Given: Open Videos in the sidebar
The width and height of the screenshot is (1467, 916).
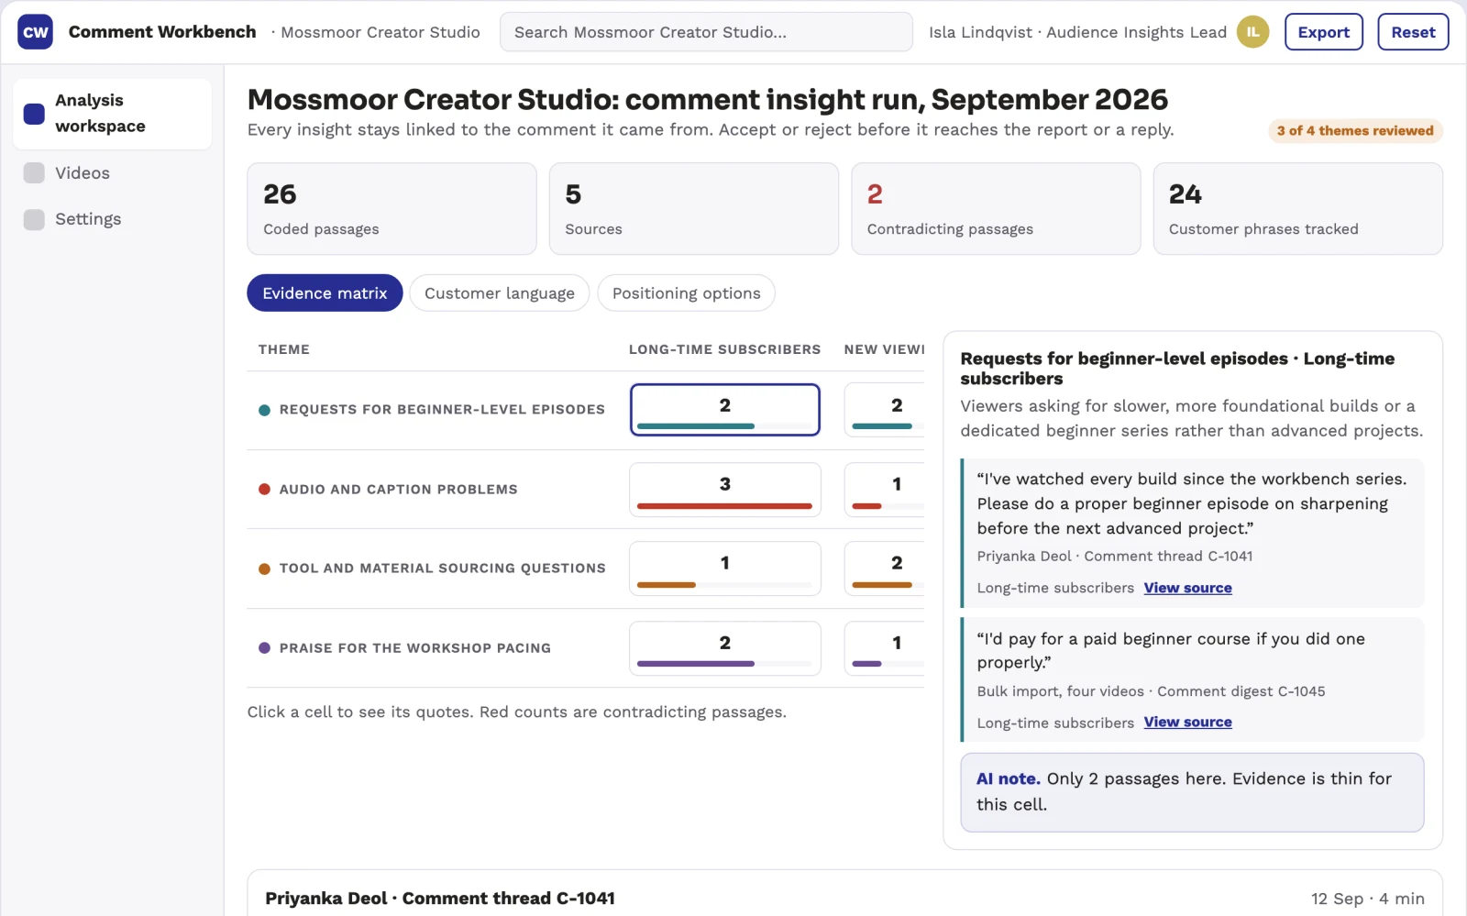Looking at the screenshot, I should coord(112,173).
